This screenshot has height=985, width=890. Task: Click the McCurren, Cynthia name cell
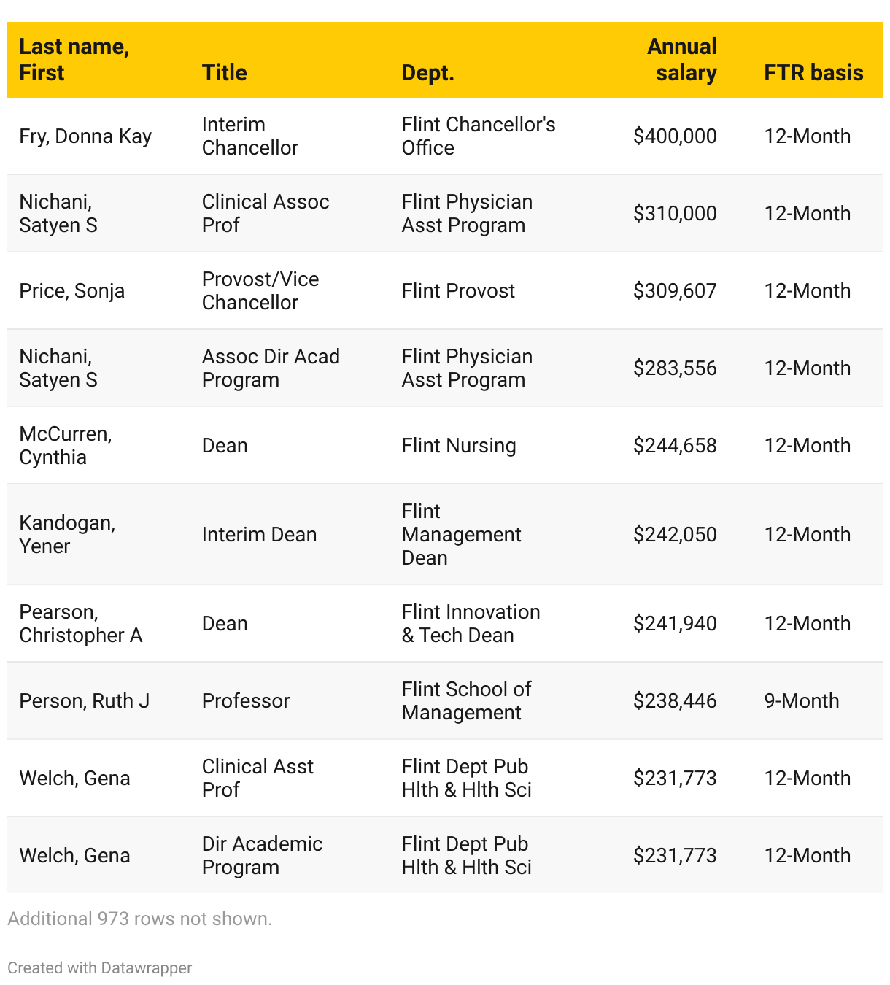click(66, 446)
